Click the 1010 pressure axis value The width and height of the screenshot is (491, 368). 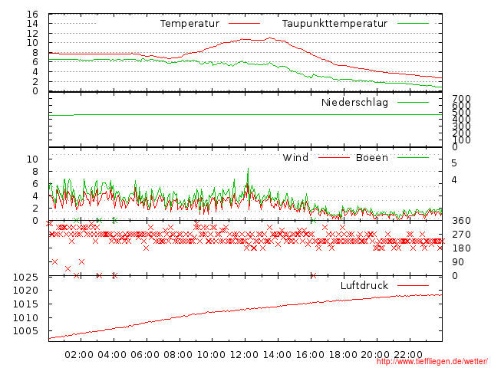tap(25, 318)
